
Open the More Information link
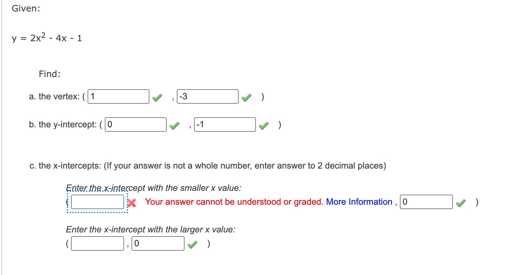359,202
